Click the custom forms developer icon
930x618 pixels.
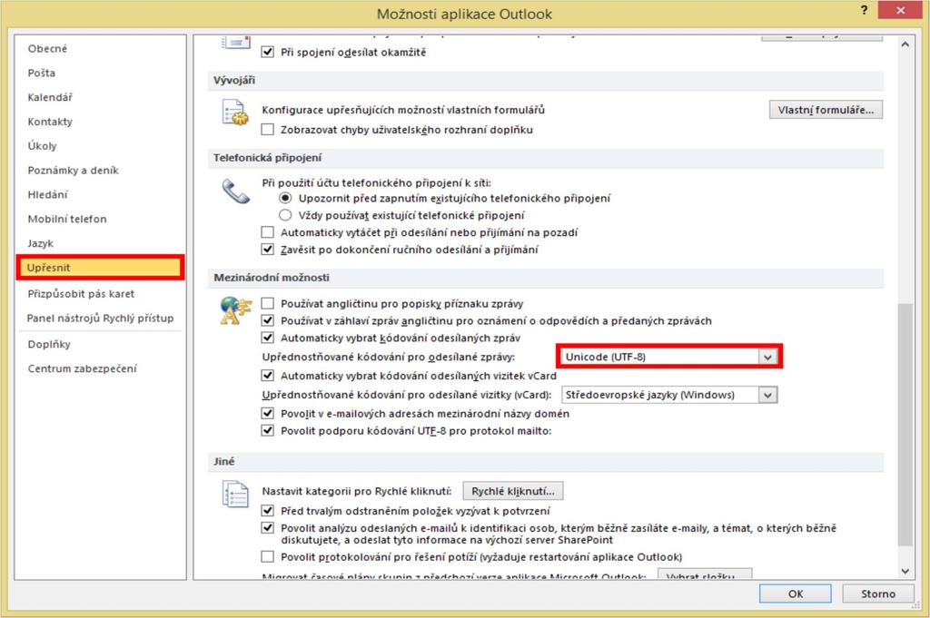[x=235, y=113]
